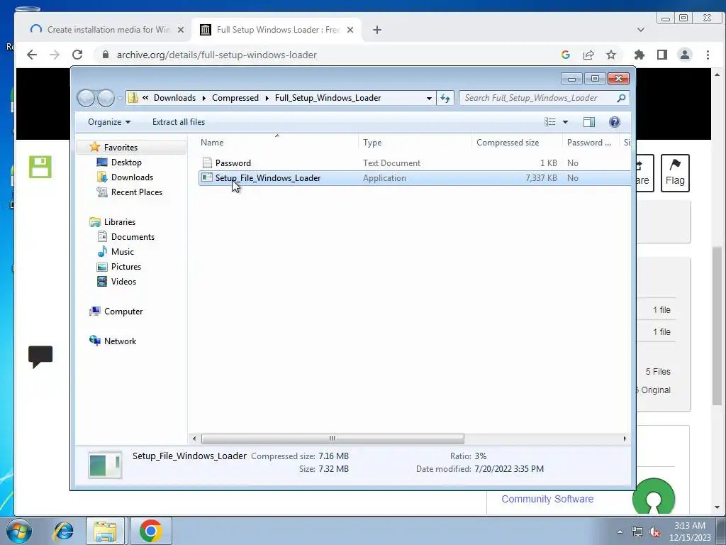This screenshot has width=726, height=545.
Task: Open Desktop in navigation pane
Action: click(126, 163)
